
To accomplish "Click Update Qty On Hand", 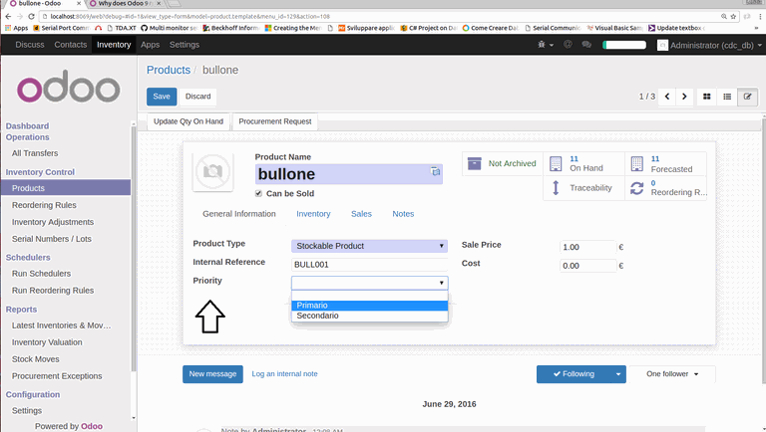I will (x=189, y=121).
